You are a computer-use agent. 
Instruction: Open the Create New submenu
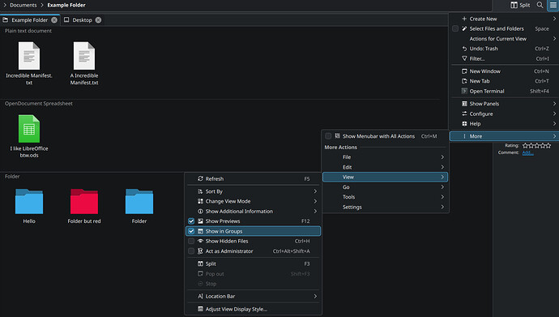[504, 19]
